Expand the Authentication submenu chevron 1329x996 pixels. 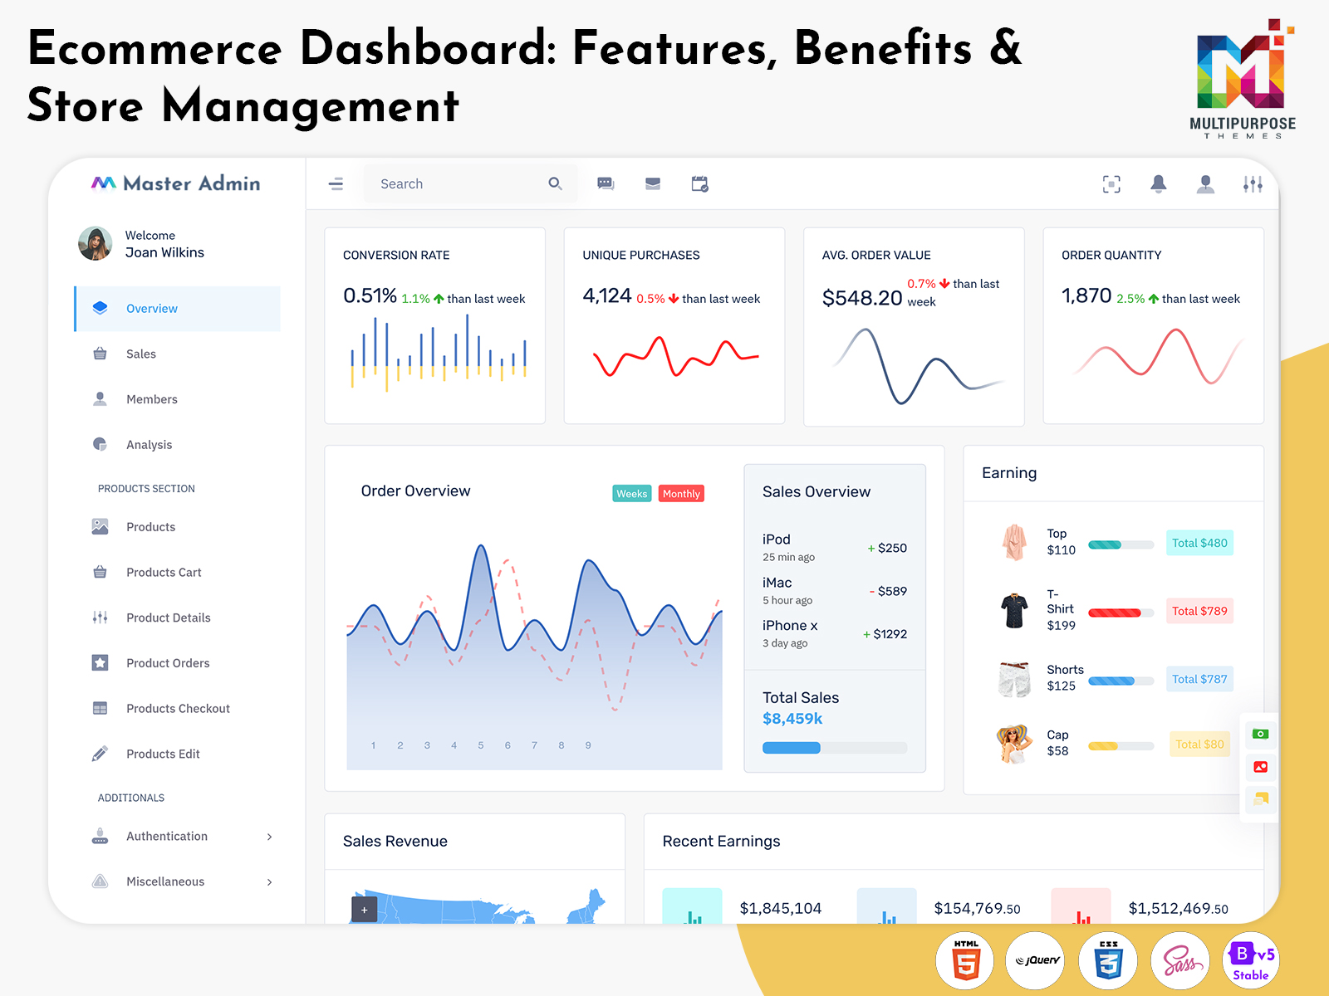[269, 837]
